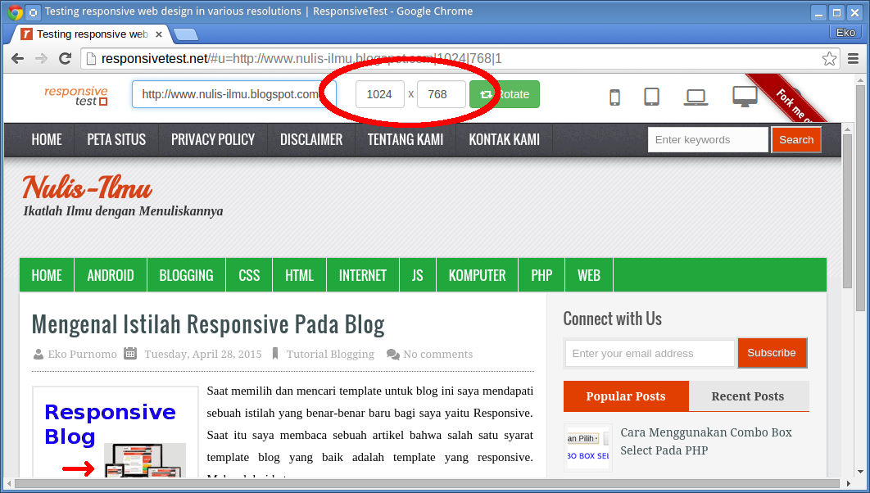Click the author person icon
Image resolution: width=870 pixels, height=493 pixels.
(x=39, y=354)
